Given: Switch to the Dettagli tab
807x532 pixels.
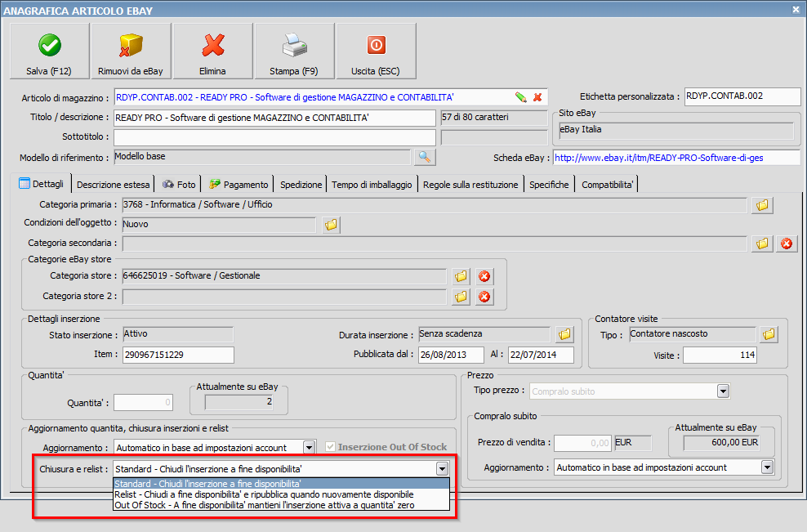Looking at the screenshot, I should 41,184.
